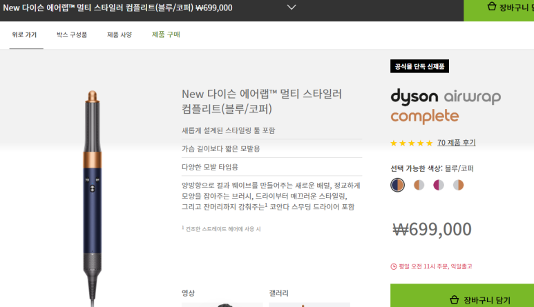Click the 평일 오전 11시 주문, 익일출고 notice

coord(435,266)
